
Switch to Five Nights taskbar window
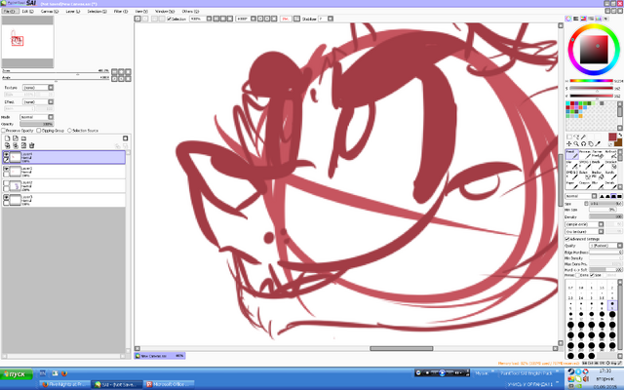point(64,384)
